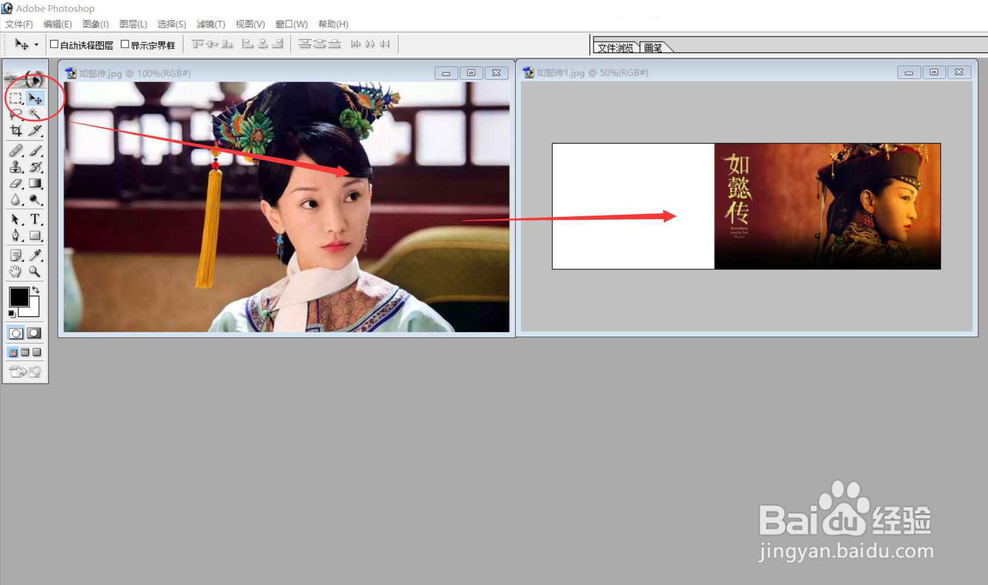Click Distribute top edges button
The image size is (988, 585).
(305, 44)
